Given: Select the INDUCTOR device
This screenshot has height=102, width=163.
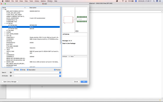Looking at the screenshot, I should 10,48.
